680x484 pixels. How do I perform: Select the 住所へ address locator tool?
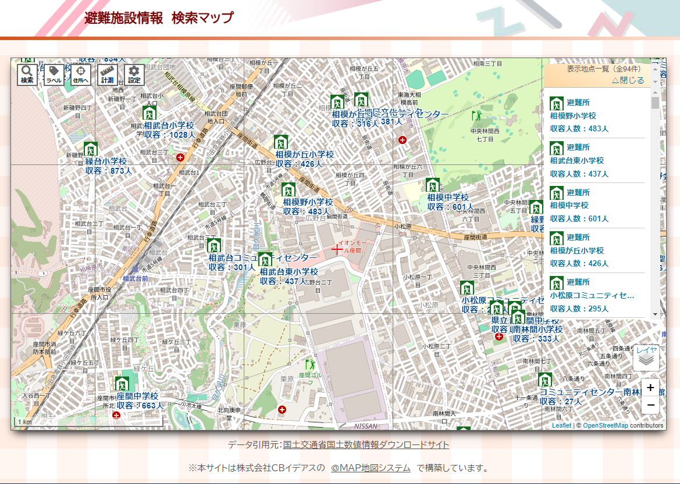click(x=81, y=74)
